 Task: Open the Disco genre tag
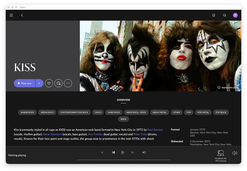click(x=98, y=112)
